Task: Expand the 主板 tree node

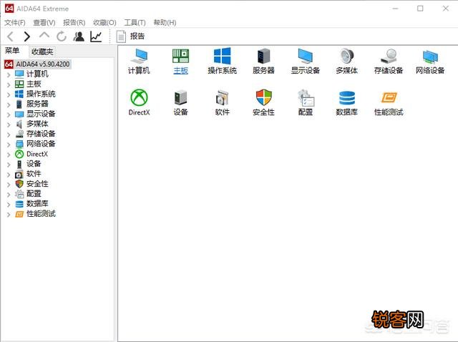Action: [9, 84]
